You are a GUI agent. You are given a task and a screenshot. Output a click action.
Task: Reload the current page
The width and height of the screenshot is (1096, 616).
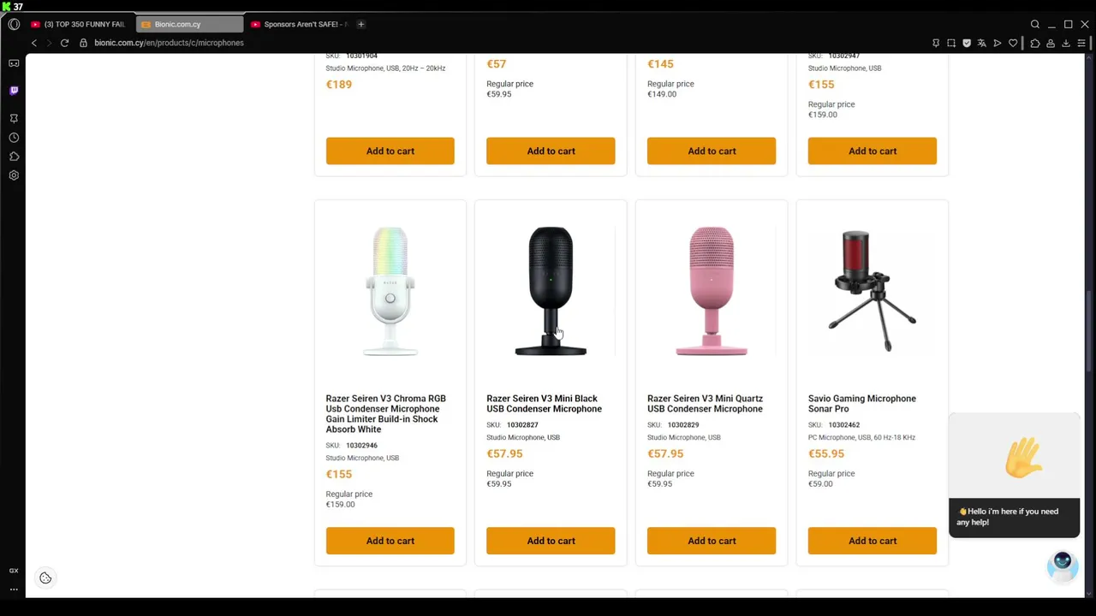(x=64, y=43)
